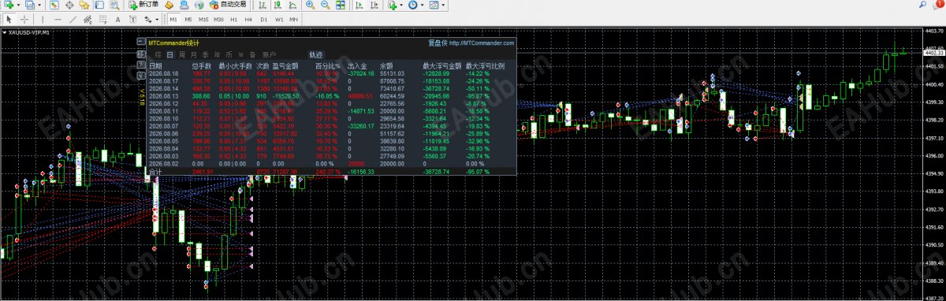Click the 48999.53 deposit value
946x301 pixels.
point(360,95)
